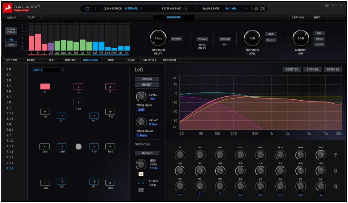Click the Copy EQ button
Screen dimensions: 348x203
pyautogui.click(x=312, y=69)
